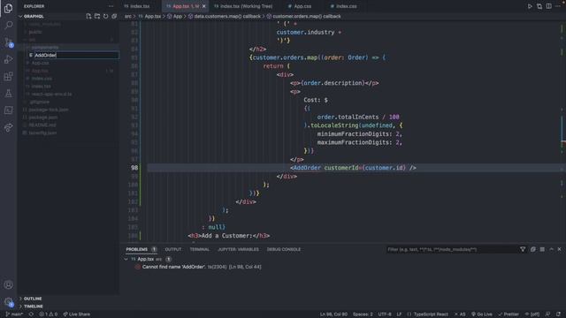Open the Run and Debug view
The height and width of the screenshot is (318, 566).
tap(8, 59)
